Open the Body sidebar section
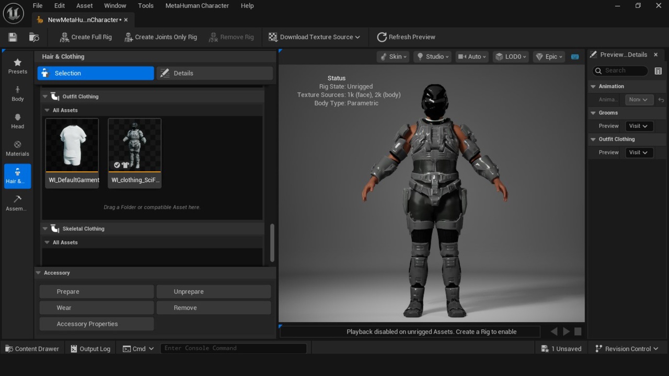669x376 pixels. 18,94
